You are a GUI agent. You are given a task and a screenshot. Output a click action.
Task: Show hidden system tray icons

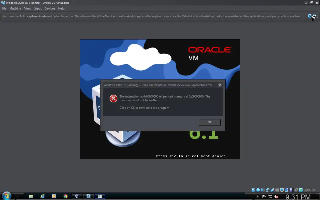coord(258,196)
